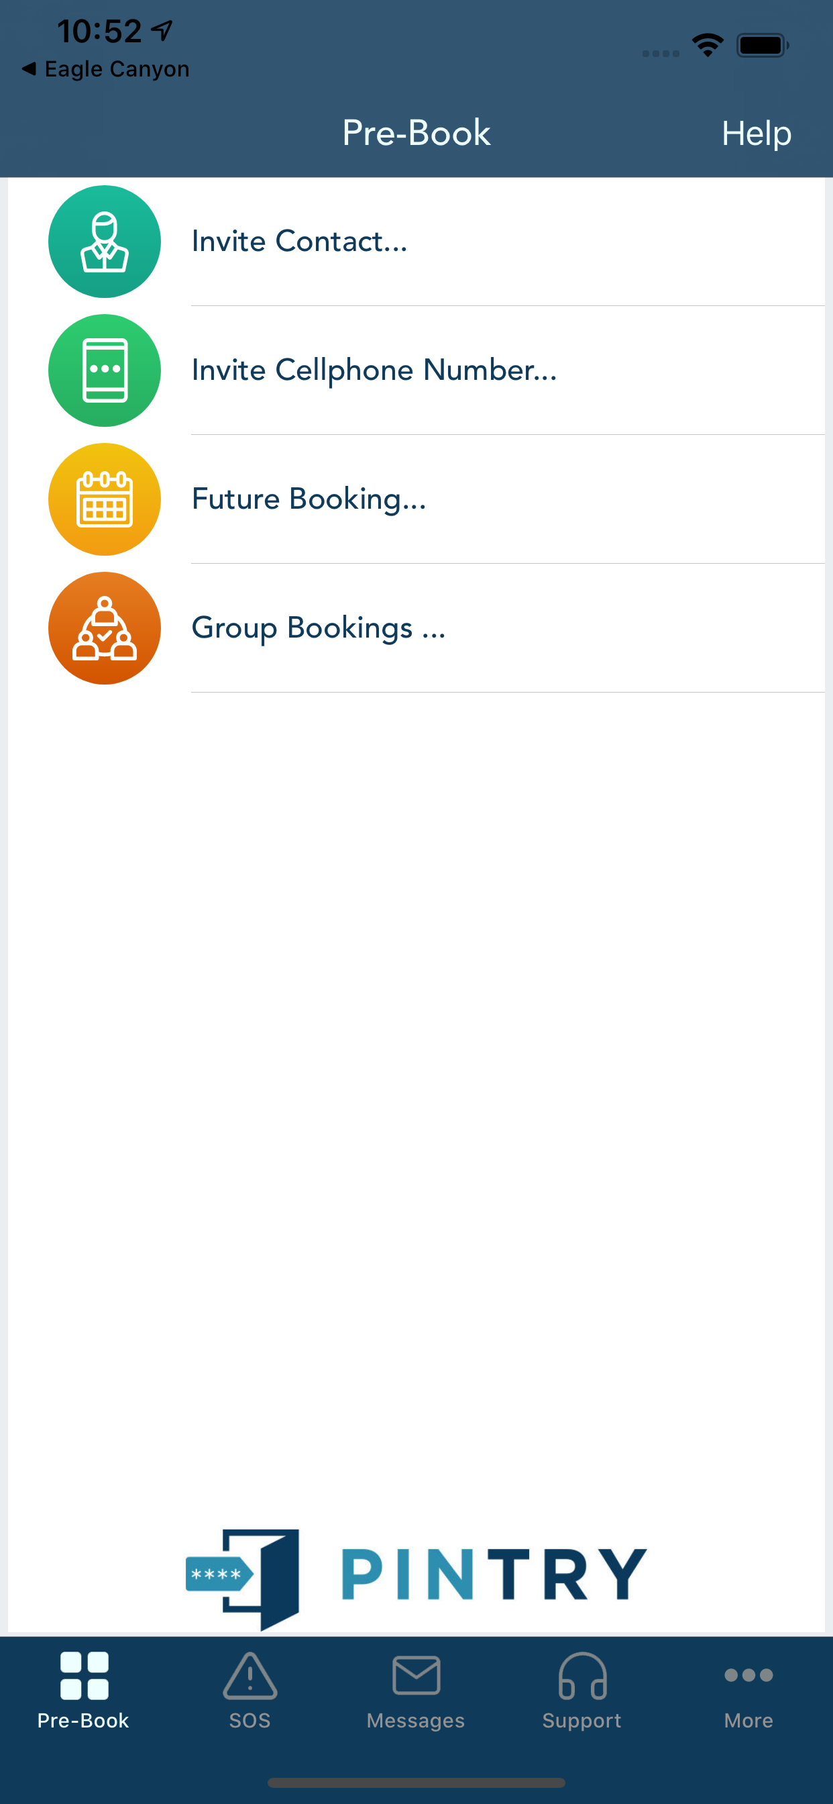Image resolution: width=833 pixels, height=1804 pixels.
Task: Click the Help button in header
Action: pyautogui.click(x=756, y=133)
